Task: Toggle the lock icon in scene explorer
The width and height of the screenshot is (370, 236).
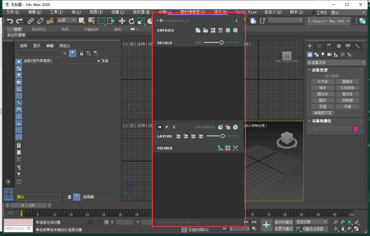Action: 81,53
